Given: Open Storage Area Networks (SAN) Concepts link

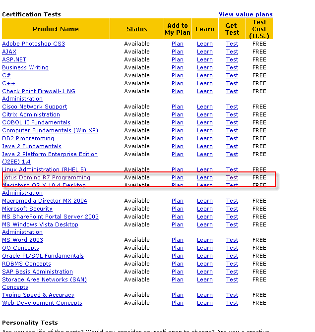Looking at the screenshot, I should [44, 283].
